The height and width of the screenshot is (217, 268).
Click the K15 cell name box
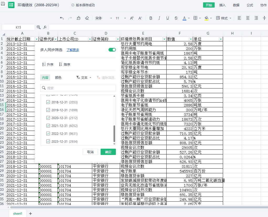point(18,27)
